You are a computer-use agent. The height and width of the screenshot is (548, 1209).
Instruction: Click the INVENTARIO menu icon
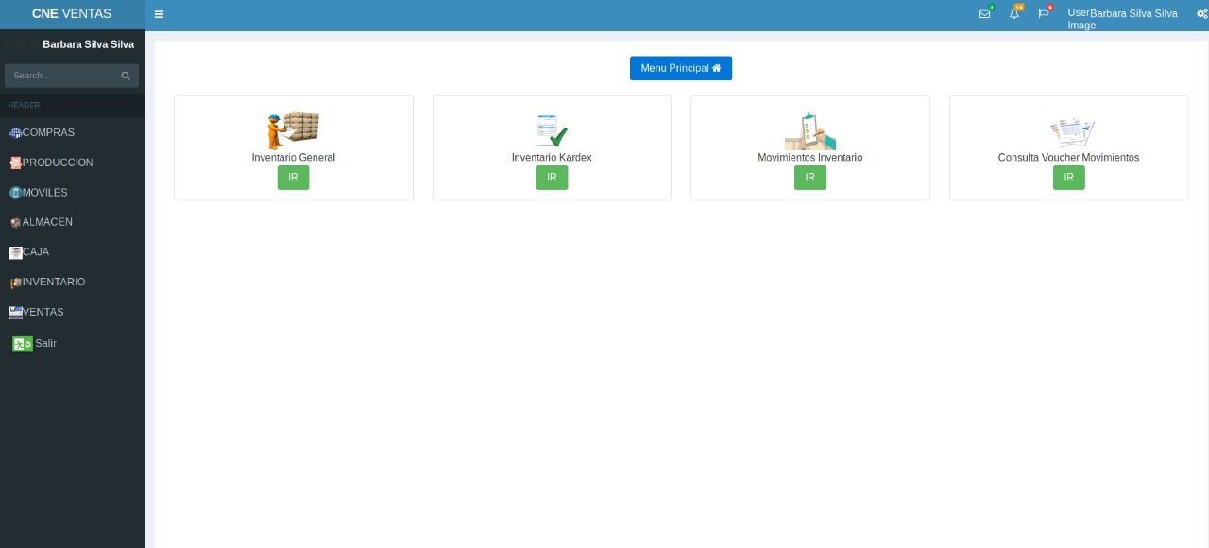pyautogui.click(x=15, y=283)
